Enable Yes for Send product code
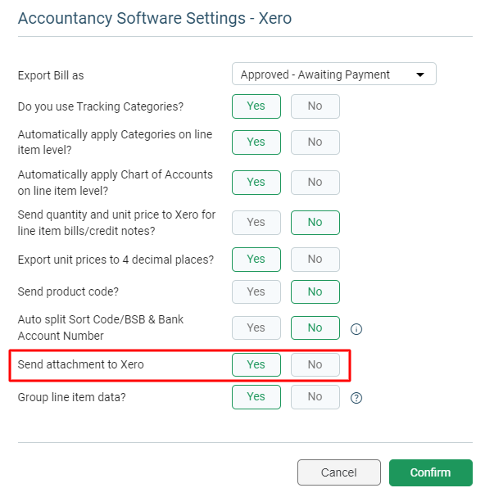 tap(256, 291)
